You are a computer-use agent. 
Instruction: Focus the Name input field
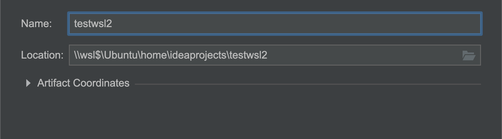tap(275, 24)
